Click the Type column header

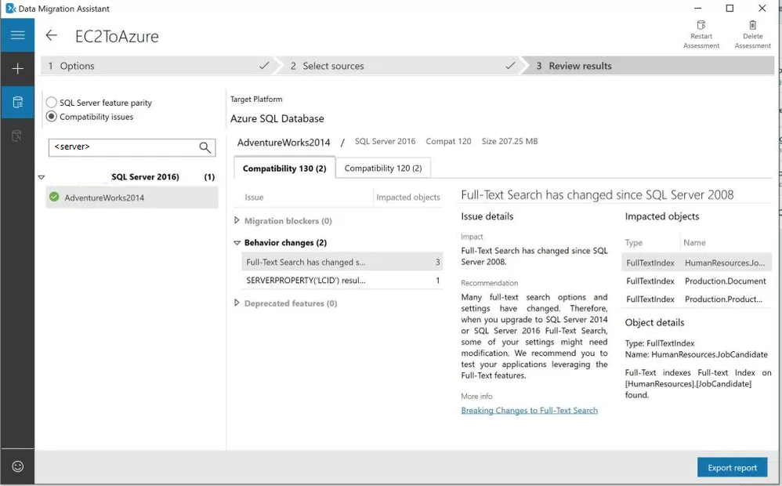tap(633, 242)
